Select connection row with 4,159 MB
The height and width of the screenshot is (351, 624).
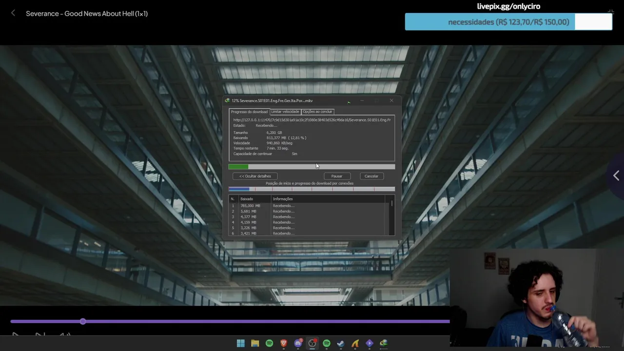tap(309, 222)
